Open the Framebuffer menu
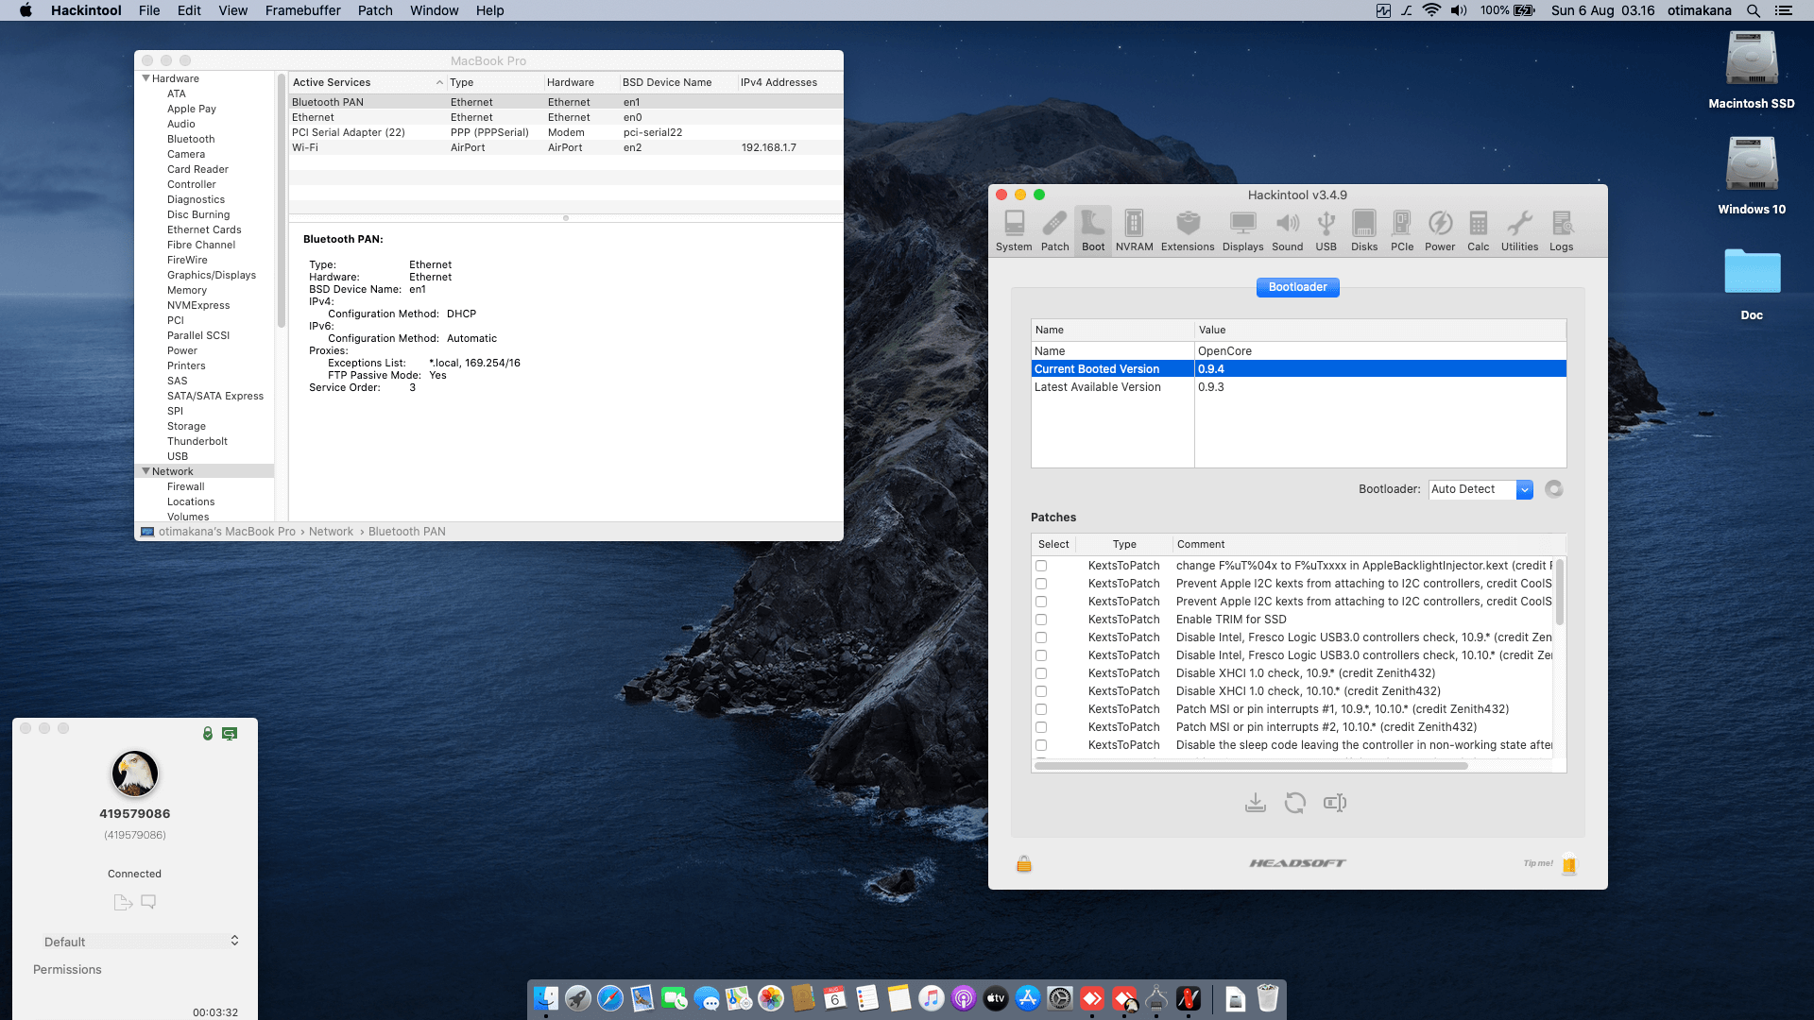Screen dimensions: 1814x1020 pos(302,10)
